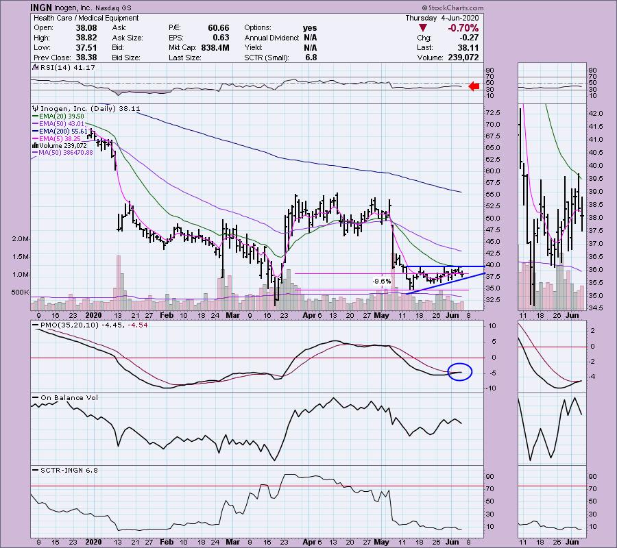The width and height of the screenshot is (617, 548).
Task: Click the RSI(14) 41.17 indicator label
Action: [65, 68]
